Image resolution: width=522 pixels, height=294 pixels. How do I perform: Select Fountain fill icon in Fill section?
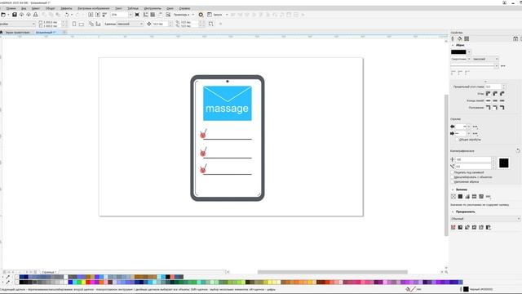tap(467, 197)
